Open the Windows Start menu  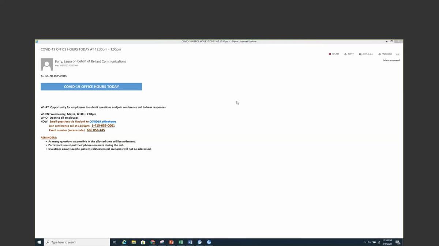[x=39, y=242]
